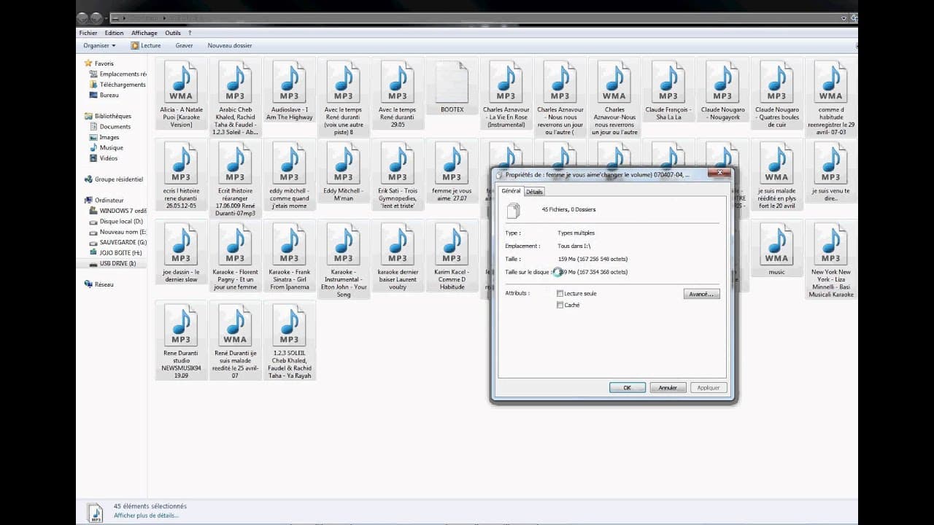The height and width of the screenshot is (525, 934).
Task: Enable the Lecture seule checkbox
Action: click(x=560, y=294)
